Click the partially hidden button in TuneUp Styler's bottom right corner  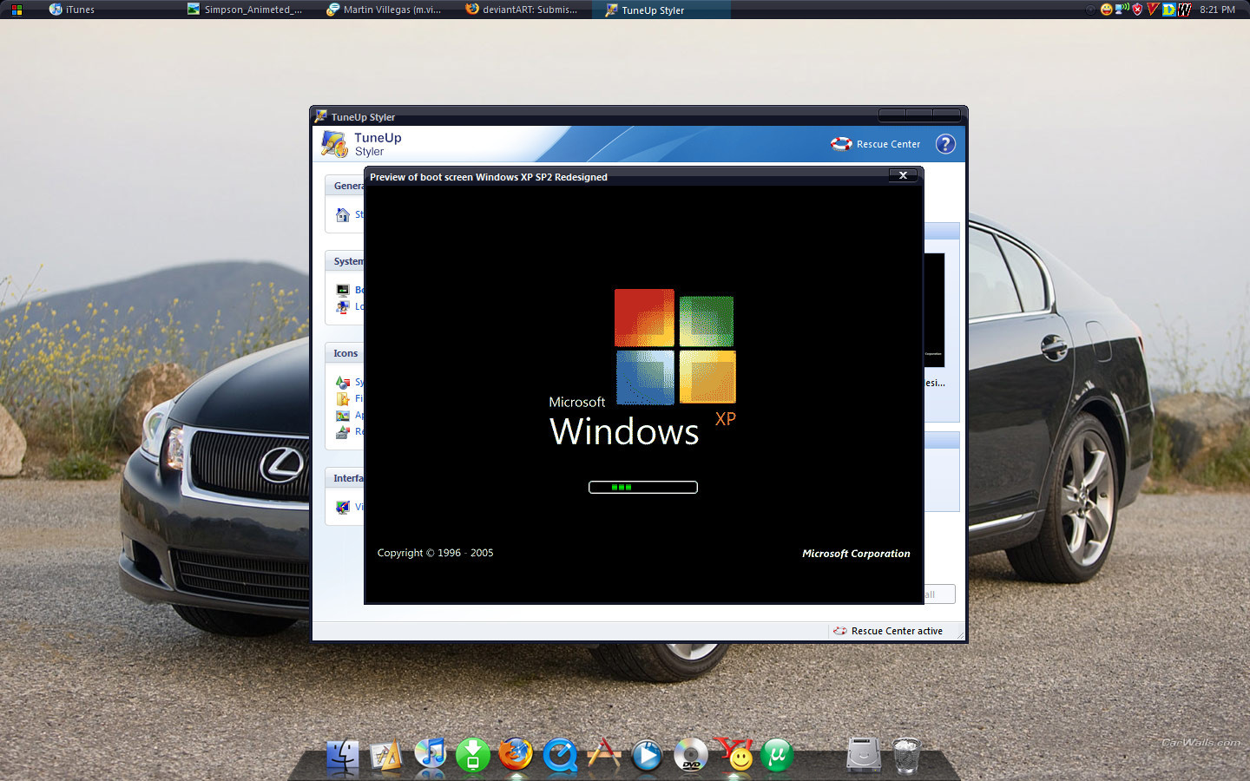point(939,594)
